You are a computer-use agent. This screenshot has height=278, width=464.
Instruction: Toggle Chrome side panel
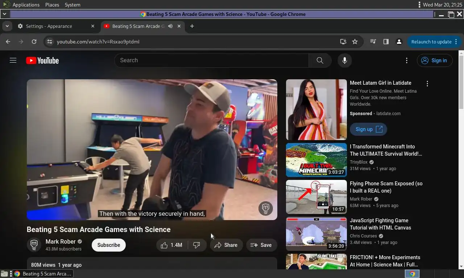(386, 42)
